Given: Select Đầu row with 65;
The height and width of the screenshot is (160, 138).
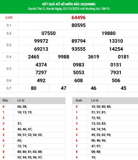Looking at the screenshot, I should click(x=33, y=141).
